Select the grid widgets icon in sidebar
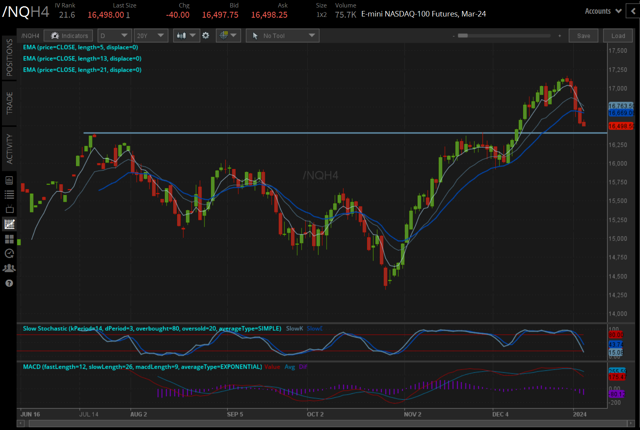This screenshot has height=430, width=640. coord(9,239)
